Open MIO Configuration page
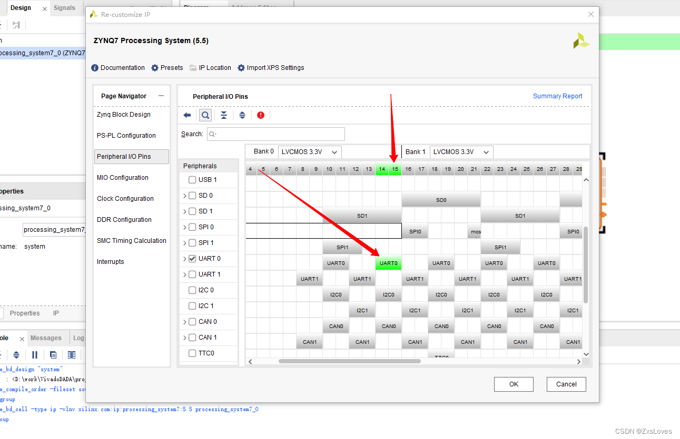 (x=123, y=178)
